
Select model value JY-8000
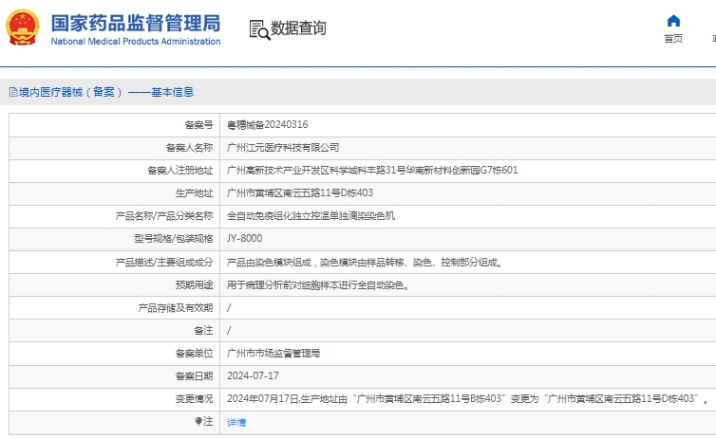(244, 238)
